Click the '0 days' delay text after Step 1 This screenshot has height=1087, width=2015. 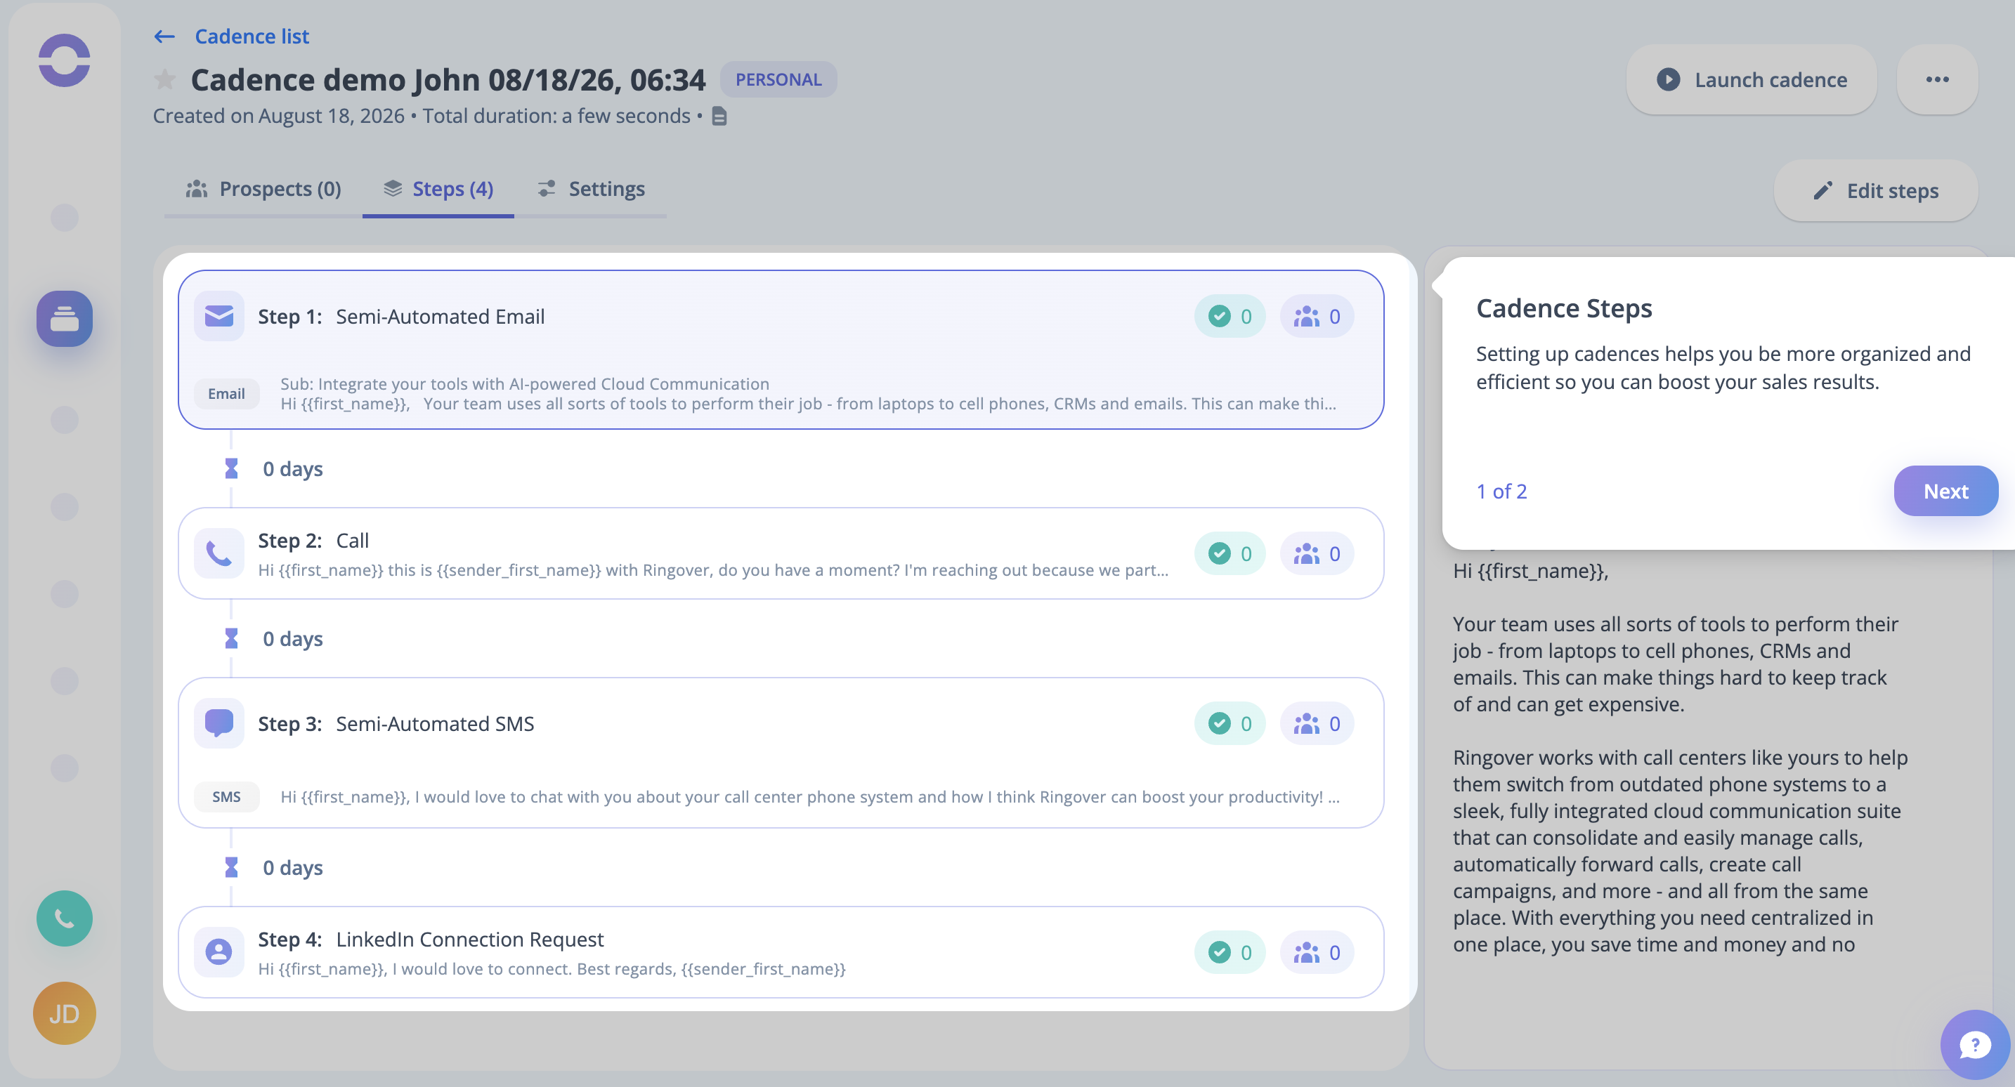[x=292, y=468]
